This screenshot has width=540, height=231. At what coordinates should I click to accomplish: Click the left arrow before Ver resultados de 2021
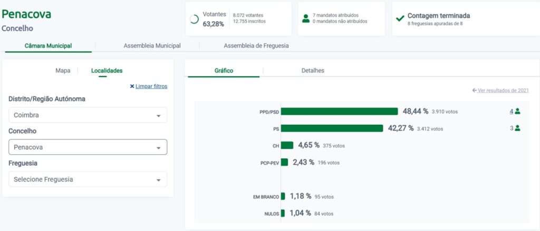pyautogui.click(x=475, y=91)
